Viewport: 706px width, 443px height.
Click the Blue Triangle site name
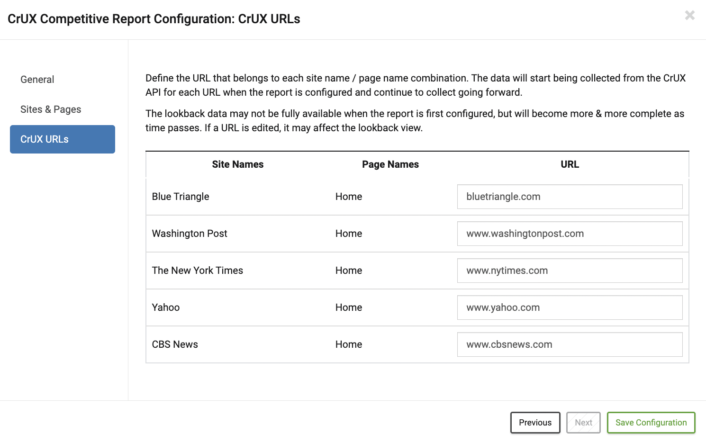pos(181,197)
